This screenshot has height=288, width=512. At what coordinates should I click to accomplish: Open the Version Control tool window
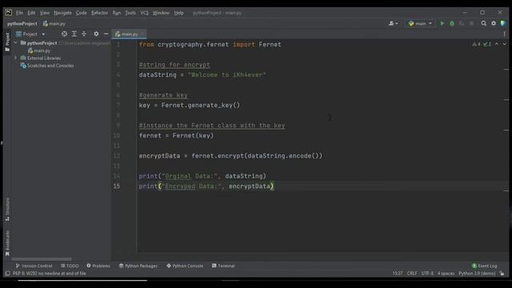34,266
